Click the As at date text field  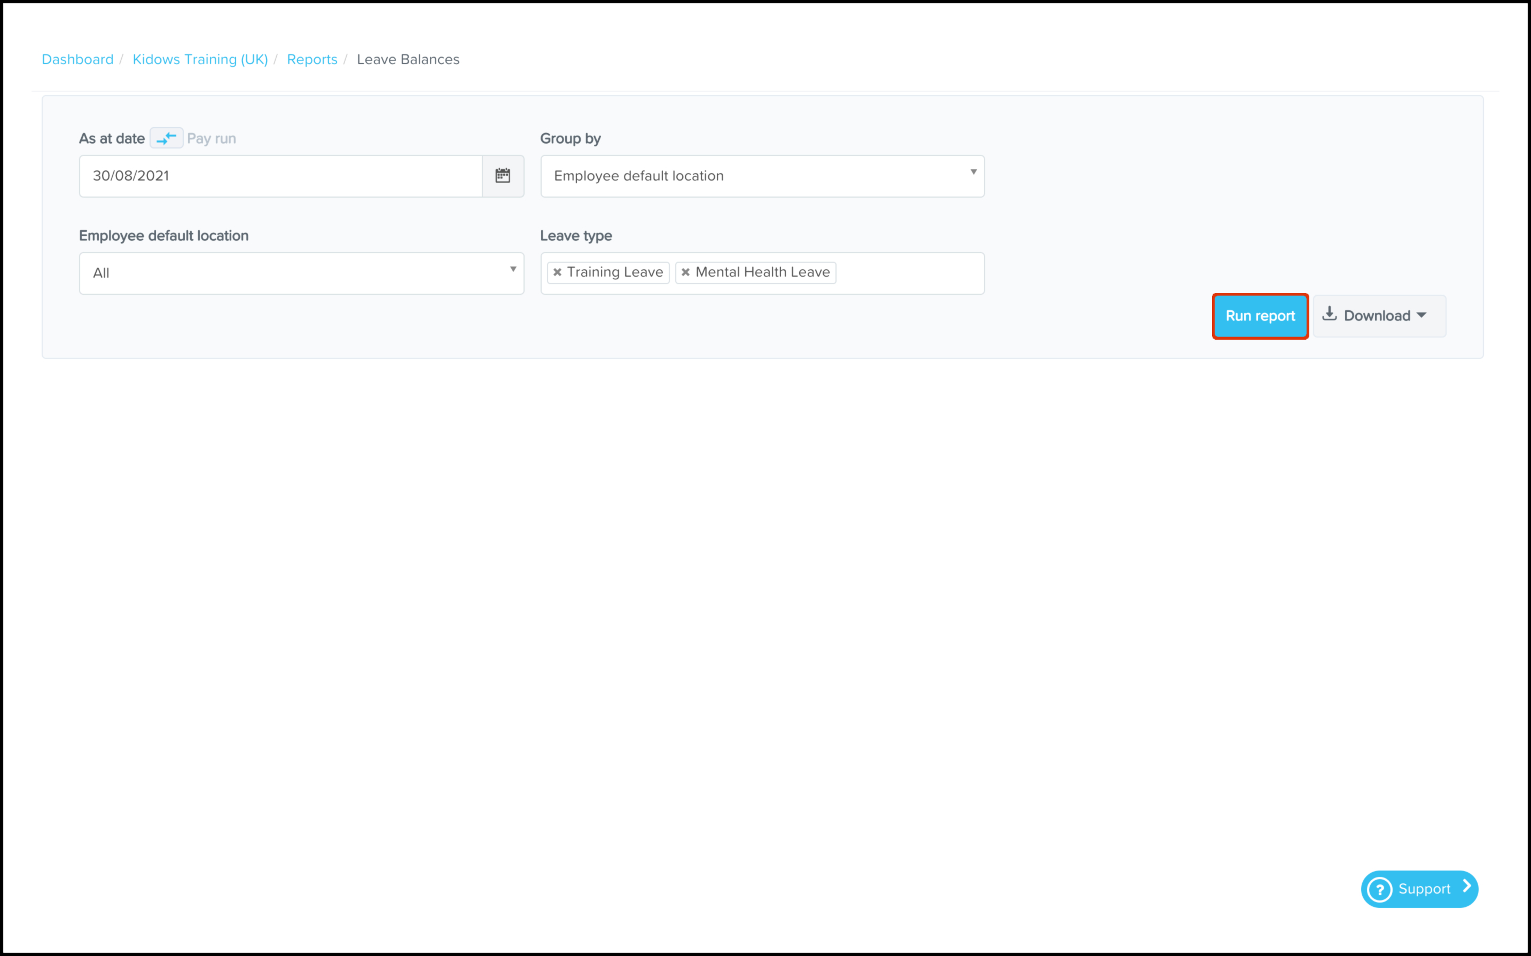(280, 176)
